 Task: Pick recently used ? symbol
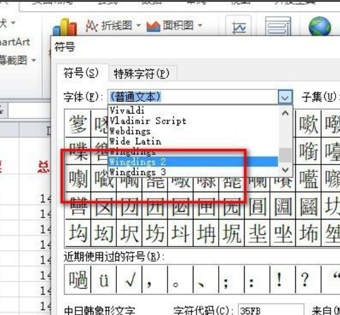[308, 280]
